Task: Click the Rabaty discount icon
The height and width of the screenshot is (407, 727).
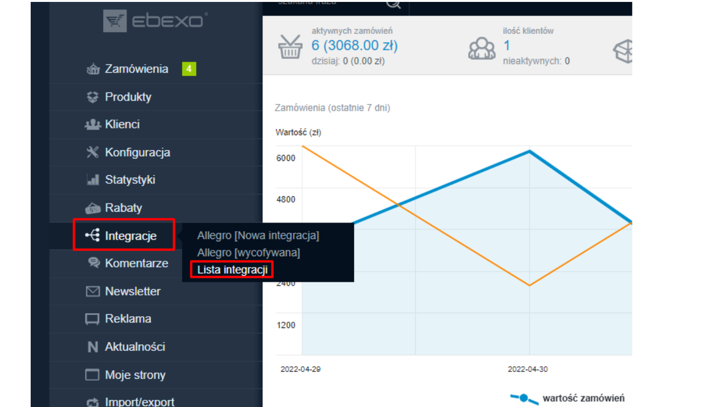Action: coord(93,208)
